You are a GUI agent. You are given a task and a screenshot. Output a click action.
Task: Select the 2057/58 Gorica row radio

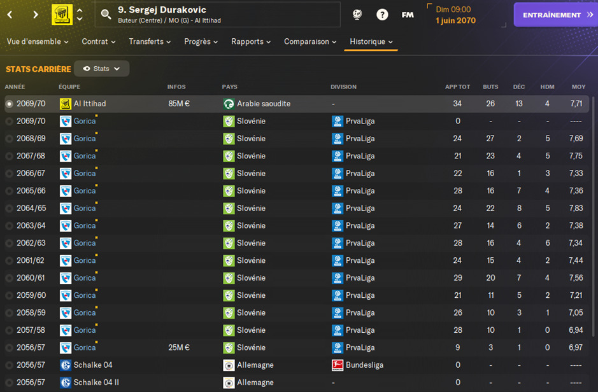coord(9,330)
